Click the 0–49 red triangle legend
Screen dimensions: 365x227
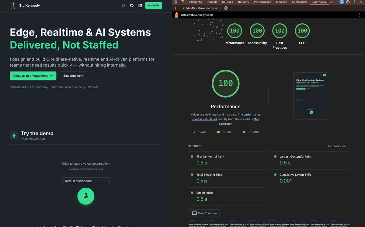click(x=200, y=132)
